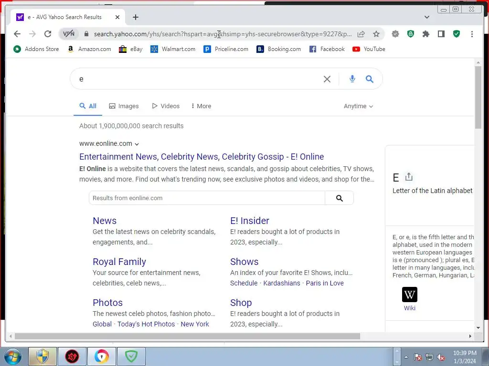Open Facebook bookmark

[x=327, y=49]
